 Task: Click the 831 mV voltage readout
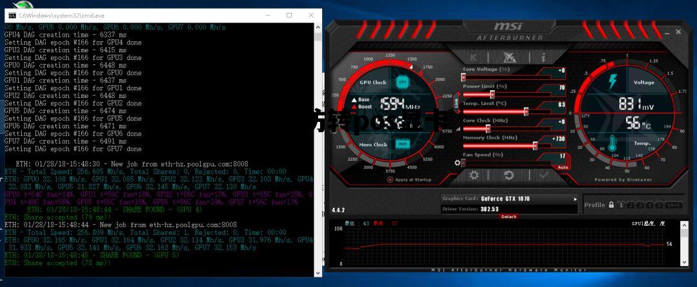[x=636, y=104]
